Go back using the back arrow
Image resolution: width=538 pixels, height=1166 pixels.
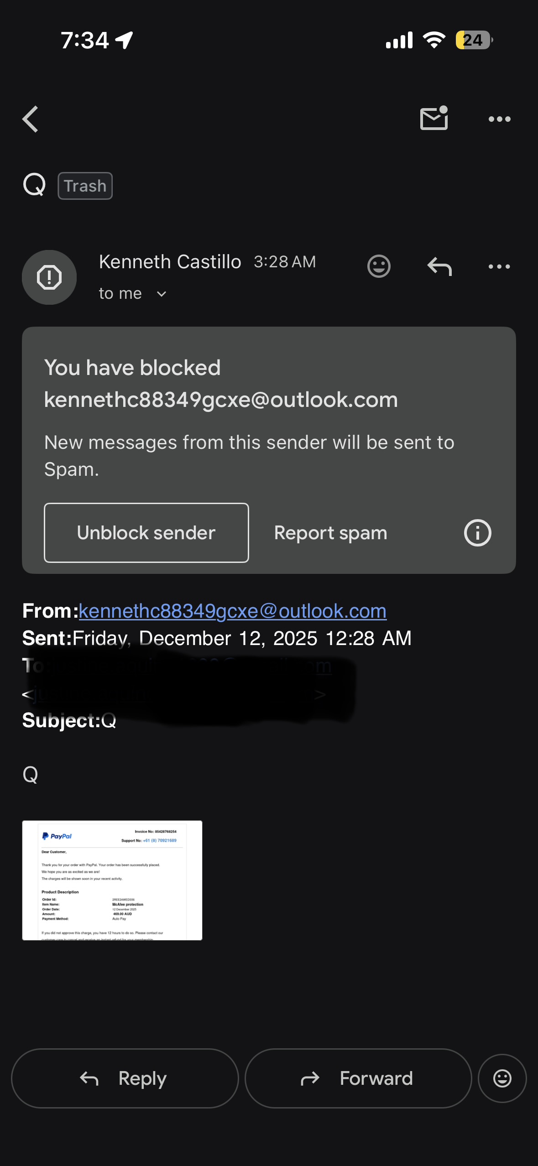coord(31,119)
